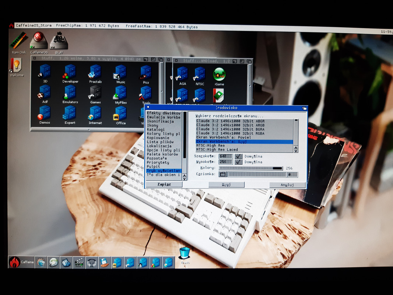Screen dimensions: 393x295
Task: Open the font chooser folder button for Czcionka
Action: pos(222,174)
